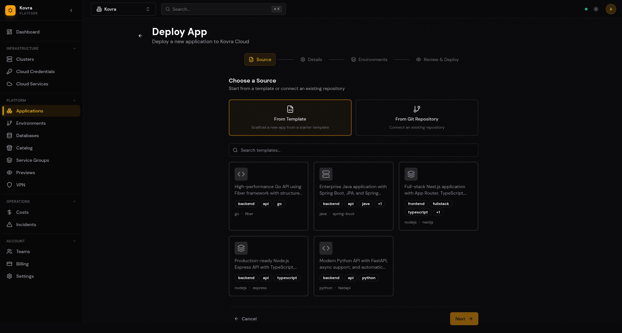Viewport: 622px width, 333px height.
Task: Open Clusters from the sidebar
Action: tap(41, 59)
